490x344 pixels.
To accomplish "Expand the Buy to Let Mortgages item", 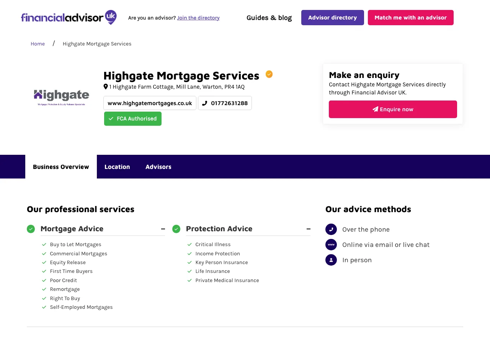I will click(x=75, y=244).
